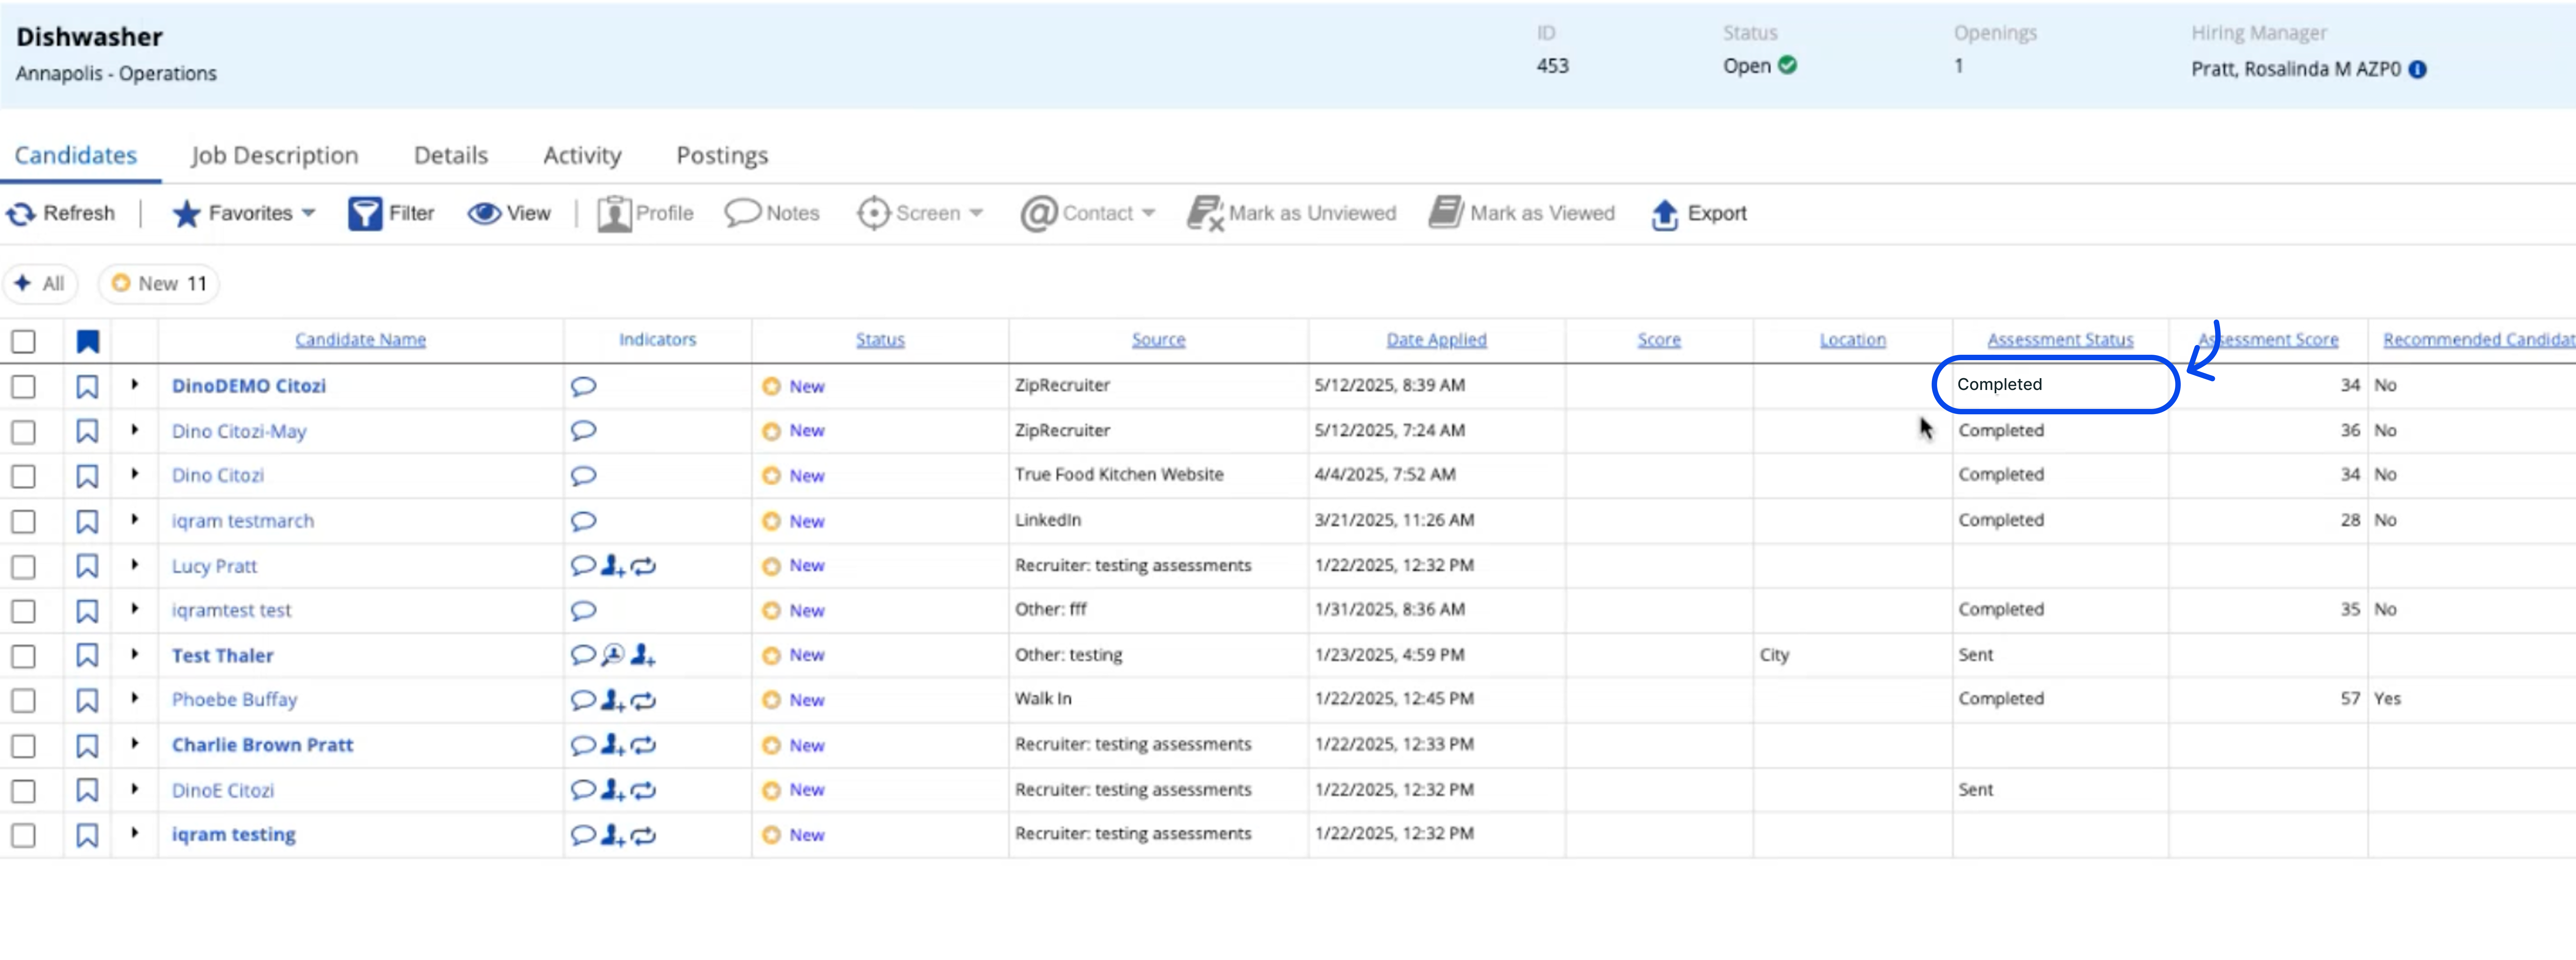Open the Contact dropdown menu

(x=1088, y=213)
